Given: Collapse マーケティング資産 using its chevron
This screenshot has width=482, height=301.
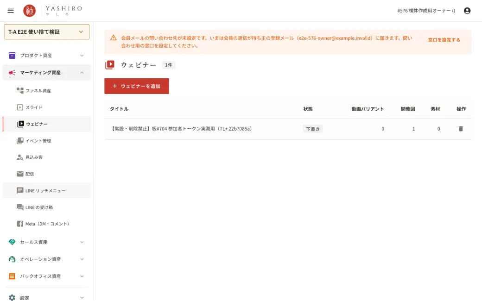Looking at the screenshot, I should coord(82,73).
